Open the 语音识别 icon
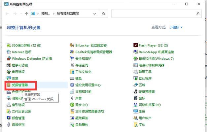Screen dimensions: 207x132 [x=9, y=125]
